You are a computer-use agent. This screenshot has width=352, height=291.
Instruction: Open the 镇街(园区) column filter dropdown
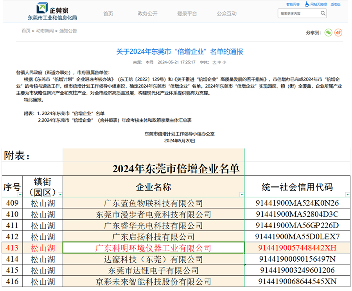[60, 195]
